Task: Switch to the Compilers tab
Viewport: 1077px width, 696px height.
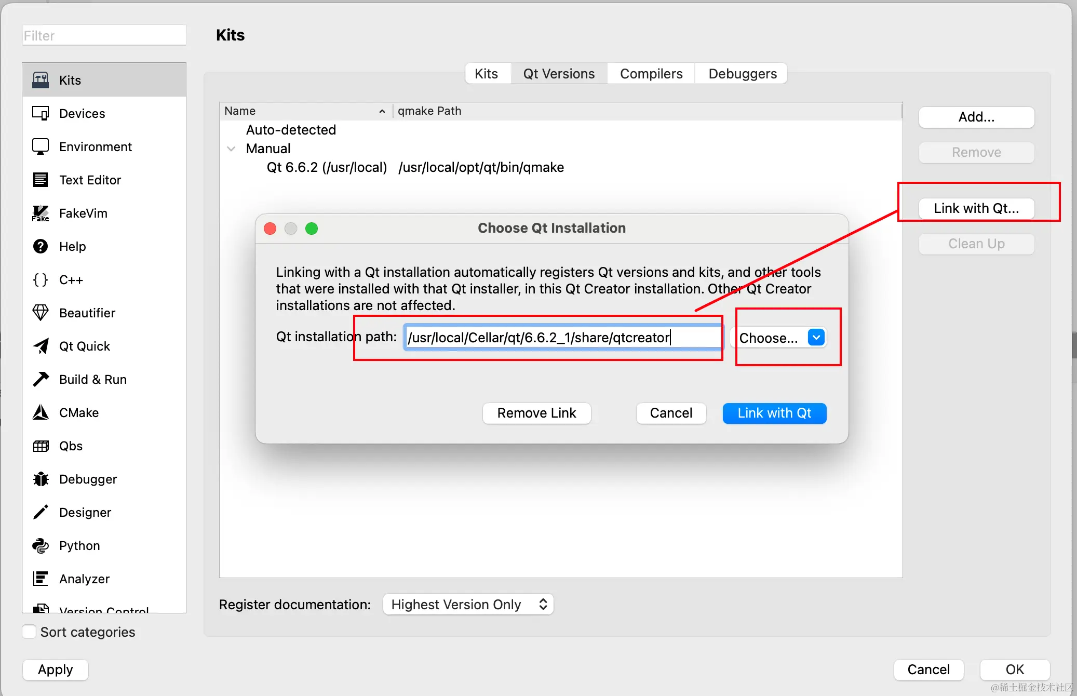Action: pyautogui.click(x=651, y=73)
